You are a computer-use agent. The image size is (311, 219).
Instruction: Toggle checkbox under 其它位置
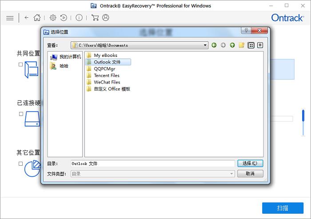(20, 163)
